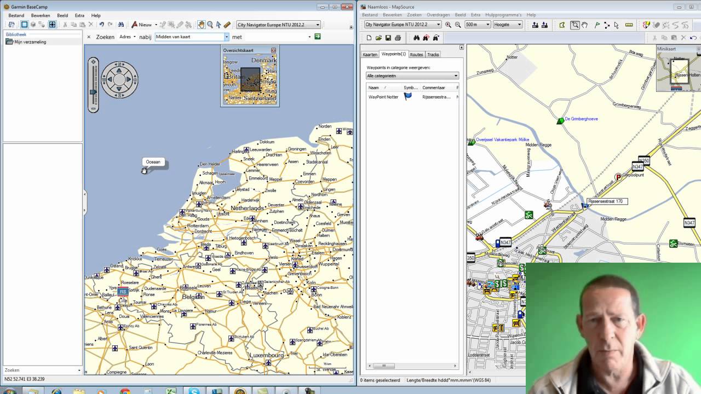Collapse the MapSource left panel arrow
The image size is (701, 394).
[x=462, y=48]
